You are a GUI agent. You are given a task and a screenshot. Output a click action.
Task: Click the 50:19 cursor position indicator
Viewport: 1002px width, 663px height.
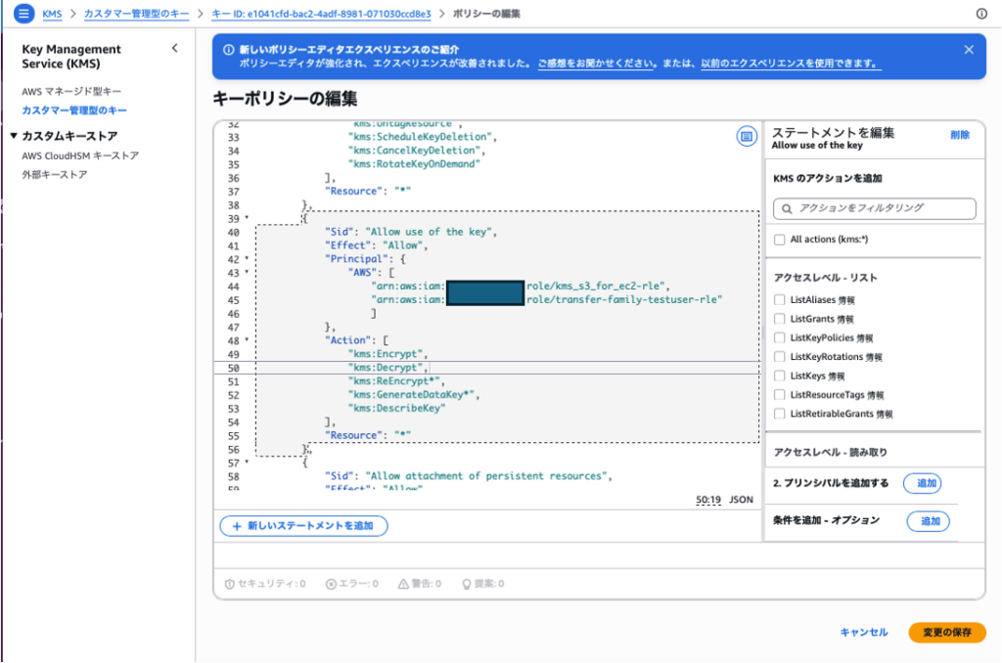tap(708, 500)
